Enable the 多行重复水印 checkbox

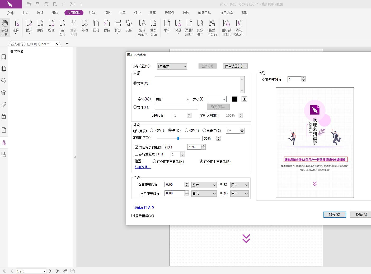click(x=137, y=154)
